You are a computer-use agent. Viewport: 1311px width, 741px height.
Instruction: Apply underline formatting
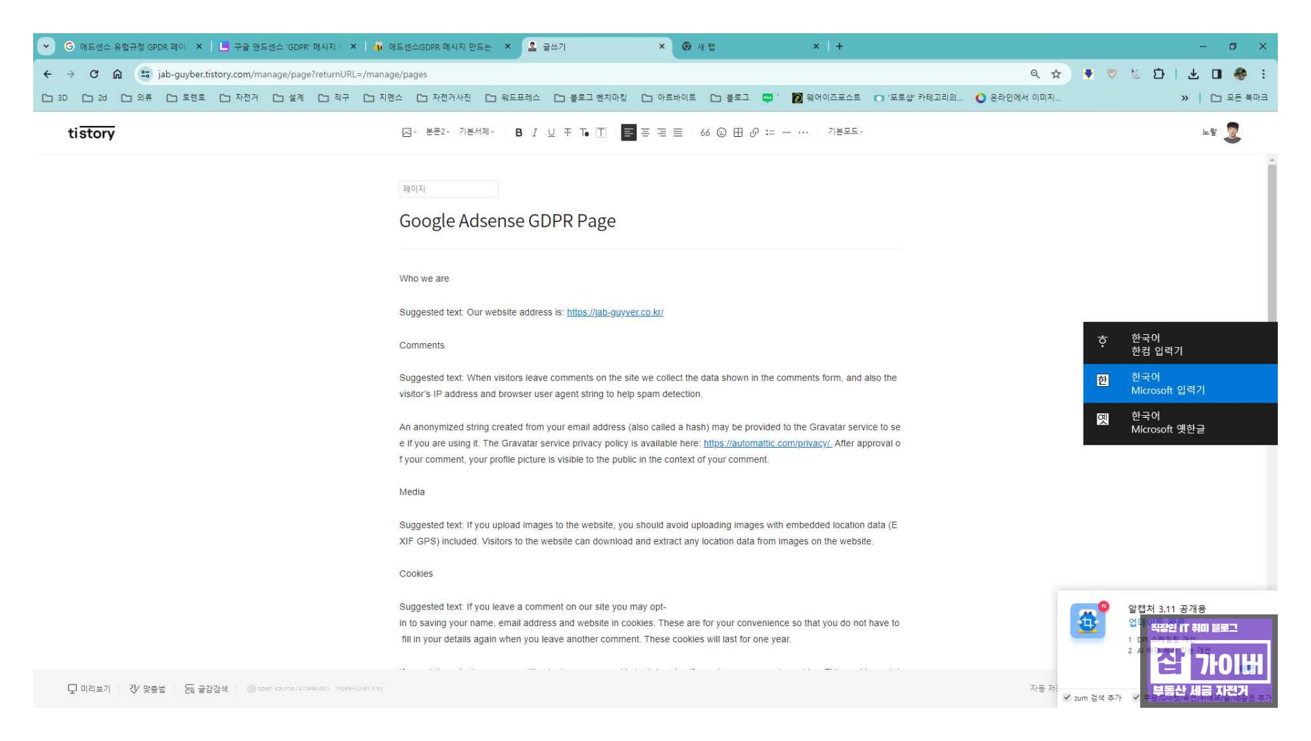[551, 132]
